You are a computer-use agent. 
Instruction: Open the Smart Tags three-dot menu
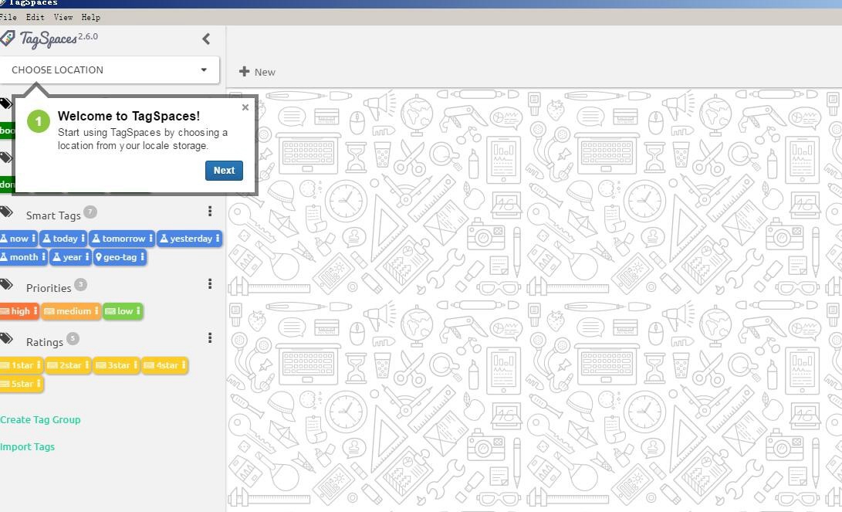[x=210, y=212]
